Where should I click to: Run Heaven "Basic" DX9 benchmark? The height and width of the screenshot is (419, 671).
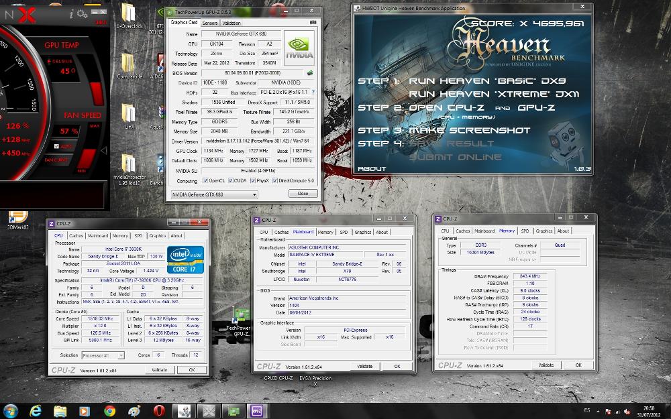[x=487, y=81]
